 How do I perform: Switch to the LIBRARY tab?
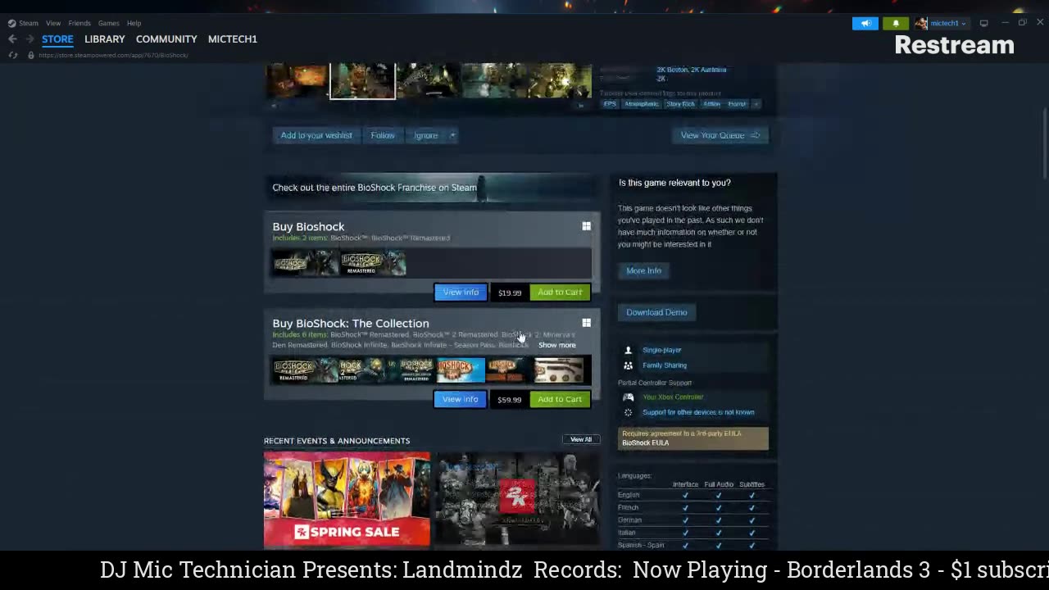[x=105, y=39]
